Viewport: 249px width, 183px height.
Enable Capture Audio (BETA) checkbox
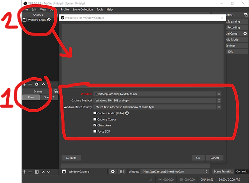pyautogui.click(x=95, y=113)
